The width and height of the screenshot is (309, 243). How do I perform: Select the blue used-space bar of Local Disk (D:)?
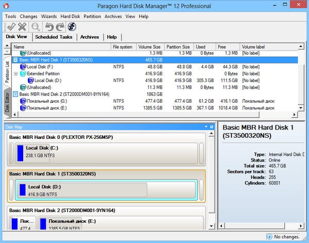tap(23, 190)
